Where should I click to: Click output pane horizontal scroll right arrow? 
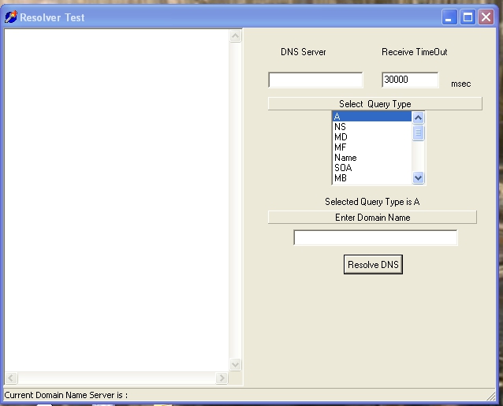point(222,378)
